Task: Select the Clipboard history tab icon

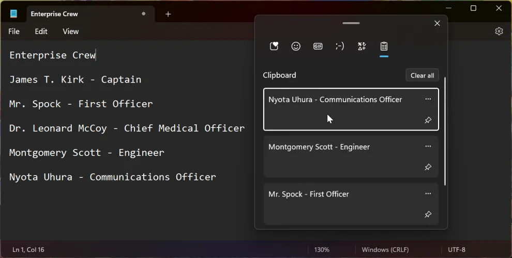Action: [384, 46]
